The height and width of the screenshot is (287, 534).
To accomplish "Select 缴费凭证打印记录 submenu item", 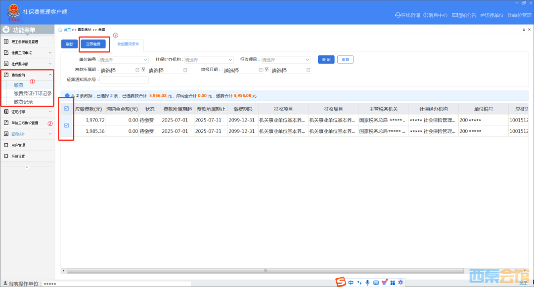I will click(x=33, y=93).
